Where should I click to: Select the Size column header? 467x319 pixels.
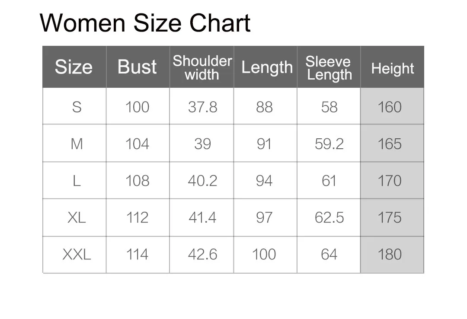tap(74, 67)
